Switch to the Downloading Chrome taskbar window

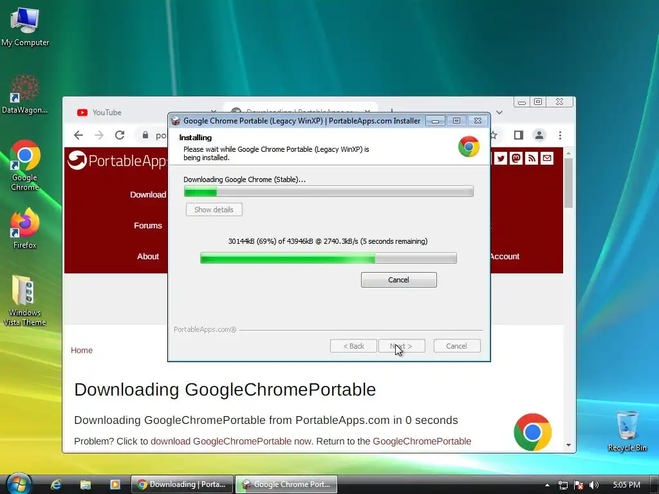[x=181, y=484]
